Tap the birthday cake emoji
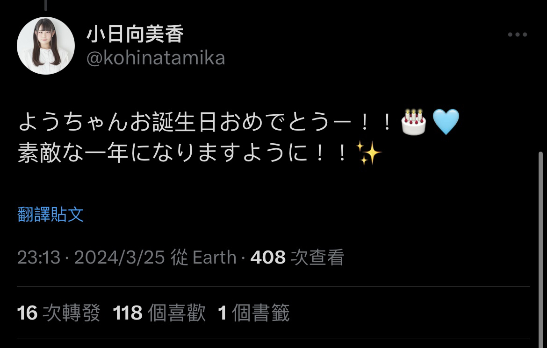Viewport: 547px width, 348px height. pyautogui.click(x=413, y=122)
